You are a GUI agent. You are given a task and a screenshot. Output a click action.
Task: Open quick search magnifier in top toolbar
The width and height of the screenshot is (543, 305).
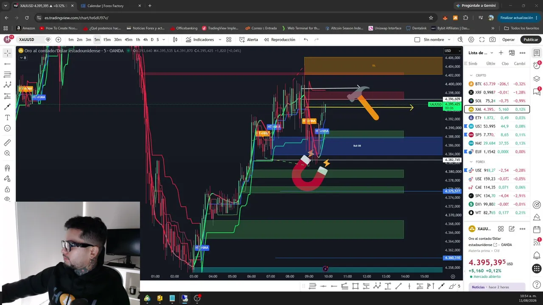point(460,39)
